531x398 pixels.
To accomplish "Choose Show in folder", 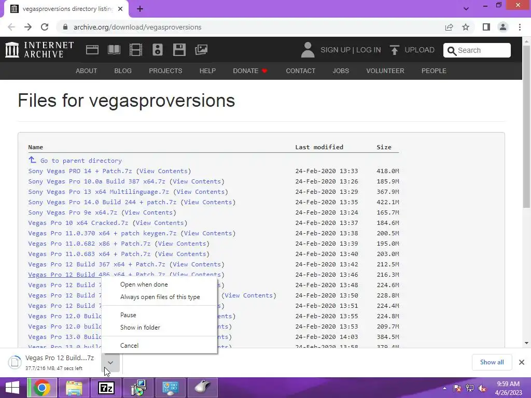I will [159, 328].
